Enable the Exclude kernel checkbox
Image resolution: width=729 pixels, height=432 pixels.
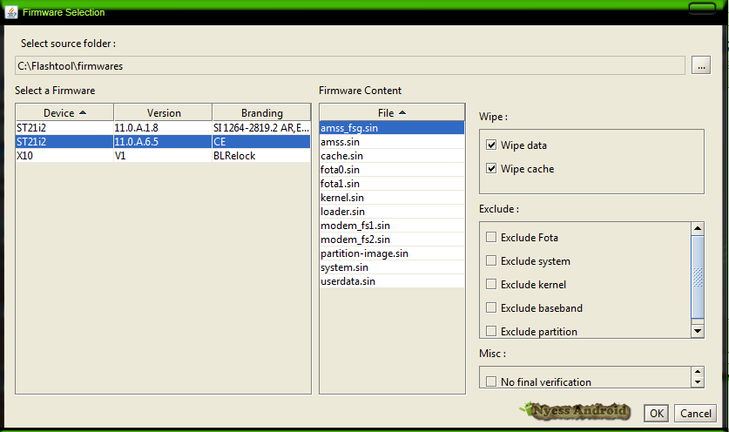[x=491, y=284]
